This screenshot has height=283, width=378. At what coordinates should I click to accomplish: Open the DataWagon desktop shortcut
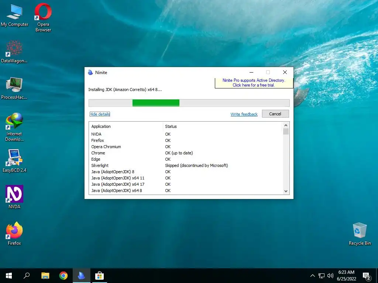[x=14, y=52]
